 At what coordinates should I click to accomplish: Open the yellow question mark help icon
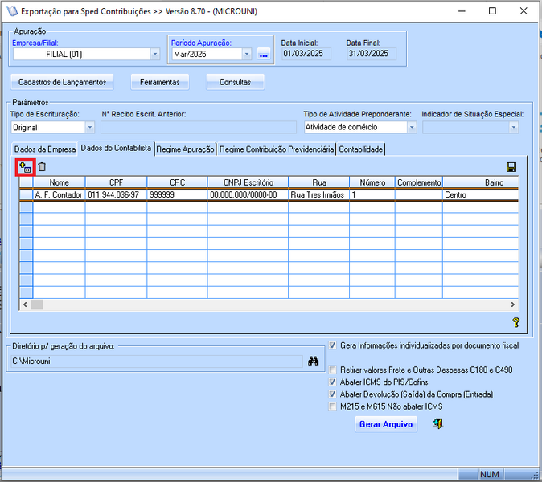[515, 322]
